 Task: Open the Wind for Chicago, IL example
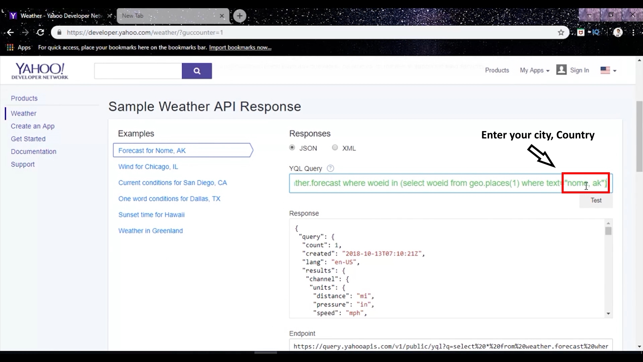(x=148, y=167)
